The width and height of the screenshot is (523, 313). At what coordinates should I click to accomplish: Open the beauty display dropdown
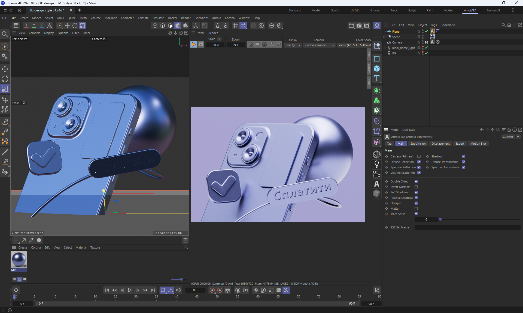pos(293,45)
